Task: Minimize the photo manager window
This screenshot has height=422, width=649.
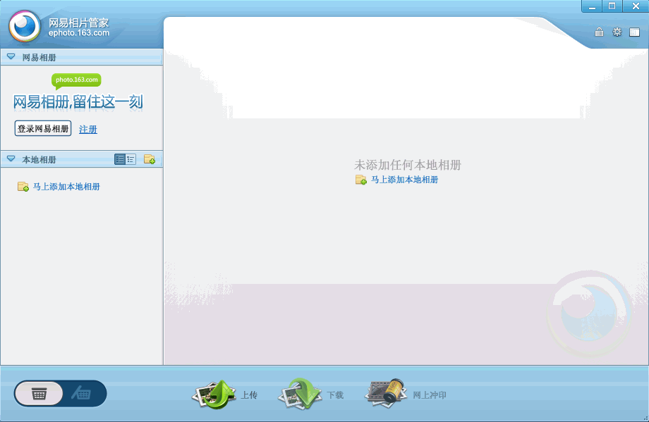Action: pos(592,6)
